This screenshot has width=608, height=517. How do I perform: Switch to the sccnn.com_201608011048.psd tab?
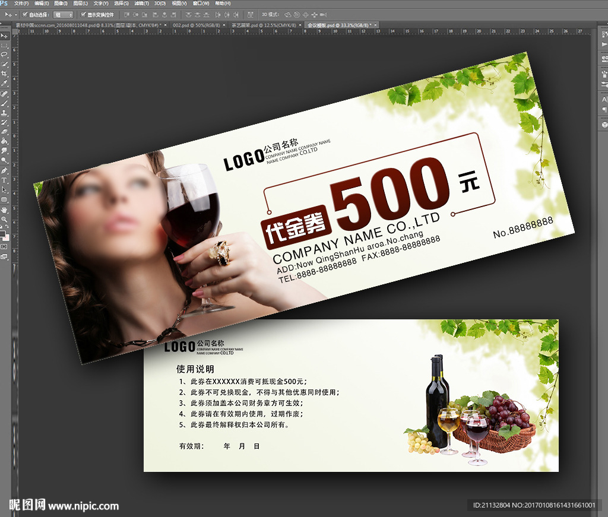pos(88,25)
